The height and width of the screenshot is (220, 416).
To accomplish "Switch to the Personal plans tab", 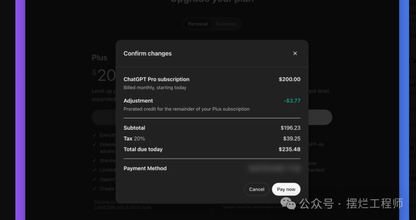I will click(198, 24).
